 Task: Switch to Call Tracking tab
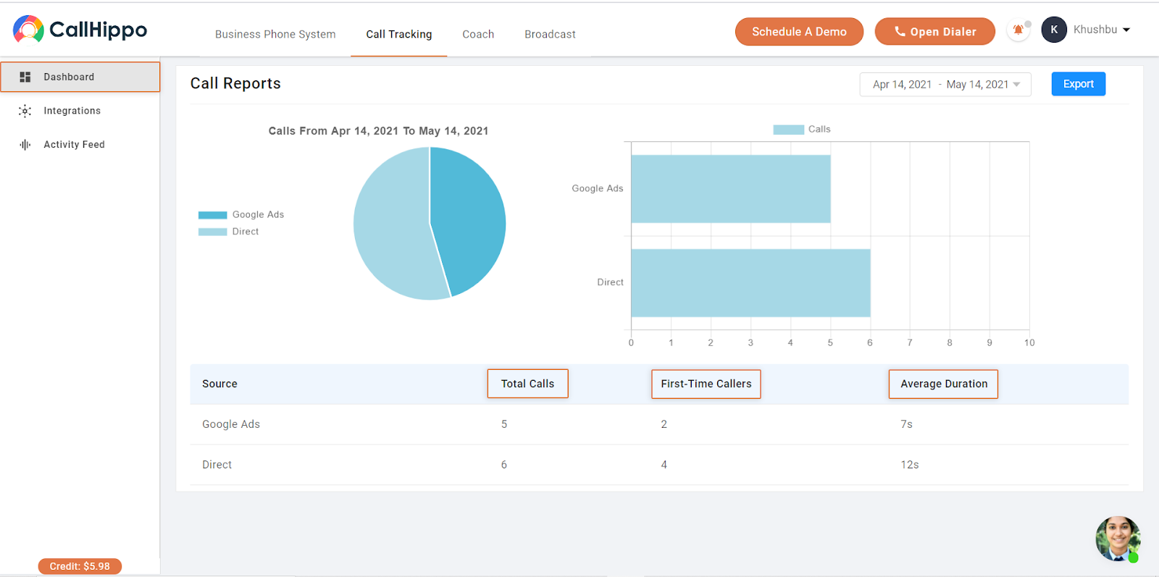[x=398, y=34]
